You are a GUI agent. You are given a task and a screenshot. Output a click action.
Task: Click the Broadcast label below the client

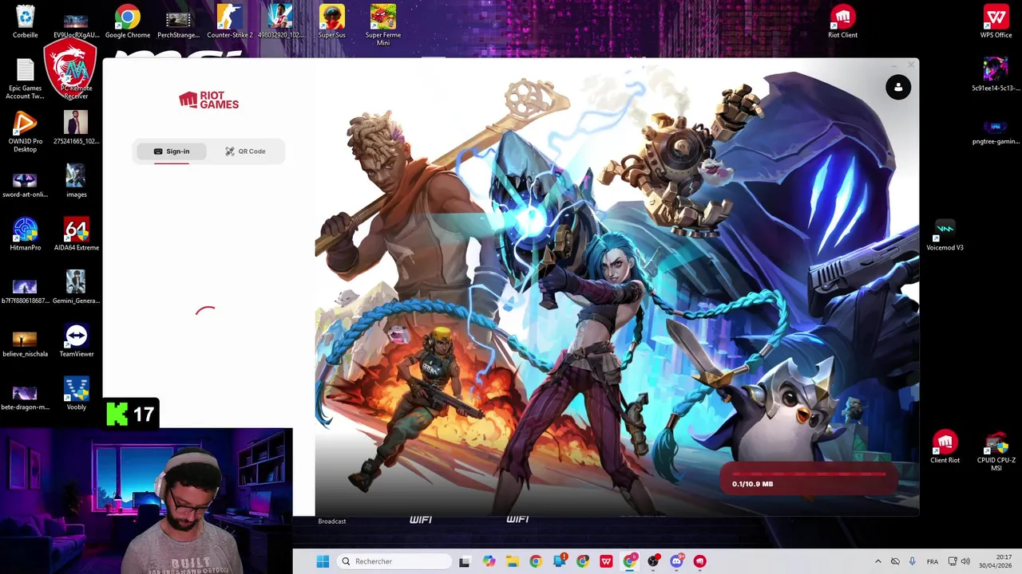pyautogui.click(x=332, y=521)
